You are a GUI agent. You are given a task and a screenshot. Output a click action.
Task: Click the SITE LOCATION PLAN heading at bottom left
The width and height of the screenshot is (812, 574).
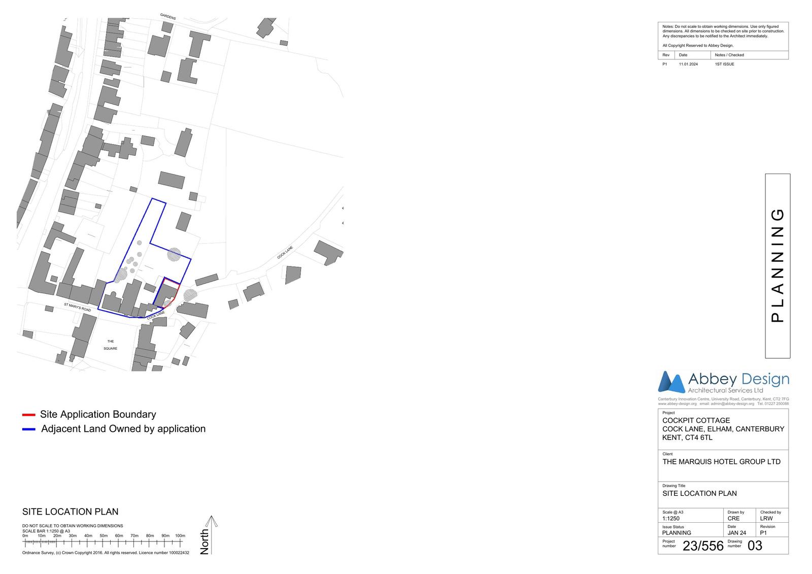[x=70, y=512]
